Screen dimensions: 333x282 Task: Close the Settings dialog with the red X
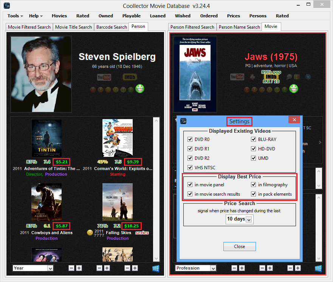click(x=294, y=120)
